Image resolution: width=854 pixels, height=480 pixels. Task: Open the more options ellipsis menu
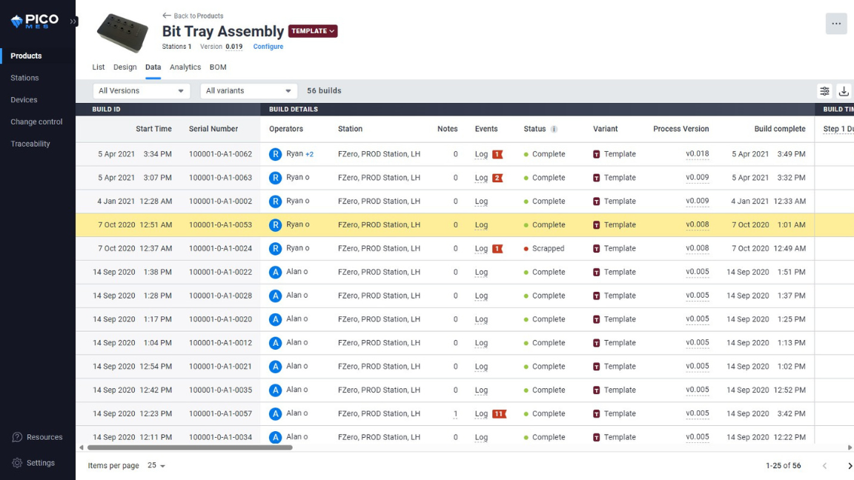[836, 23]
